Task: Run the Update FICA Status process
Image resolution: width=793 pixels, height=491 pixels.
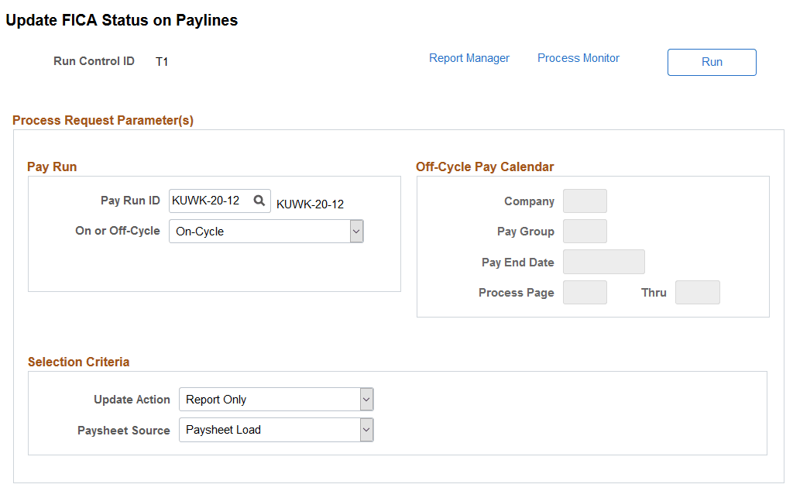Action: 711,62
